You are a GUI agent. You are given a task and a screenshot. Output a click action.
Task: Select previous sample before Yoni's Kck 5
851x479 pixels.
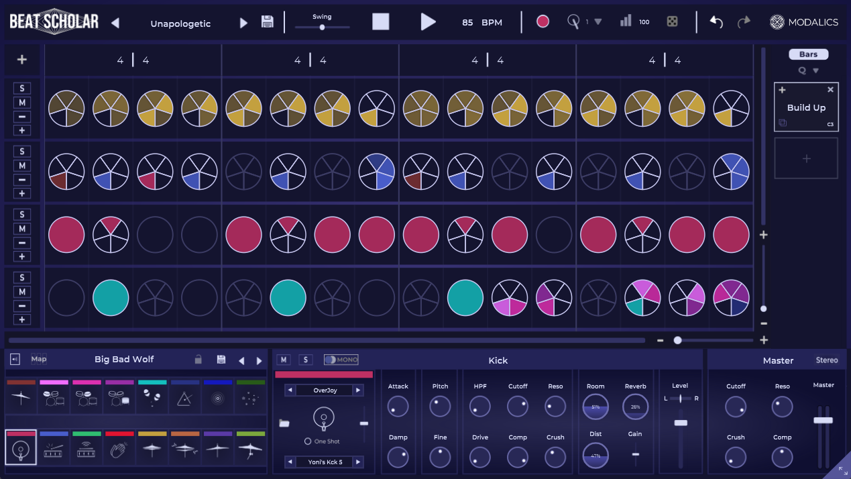(x=290, y=462)
